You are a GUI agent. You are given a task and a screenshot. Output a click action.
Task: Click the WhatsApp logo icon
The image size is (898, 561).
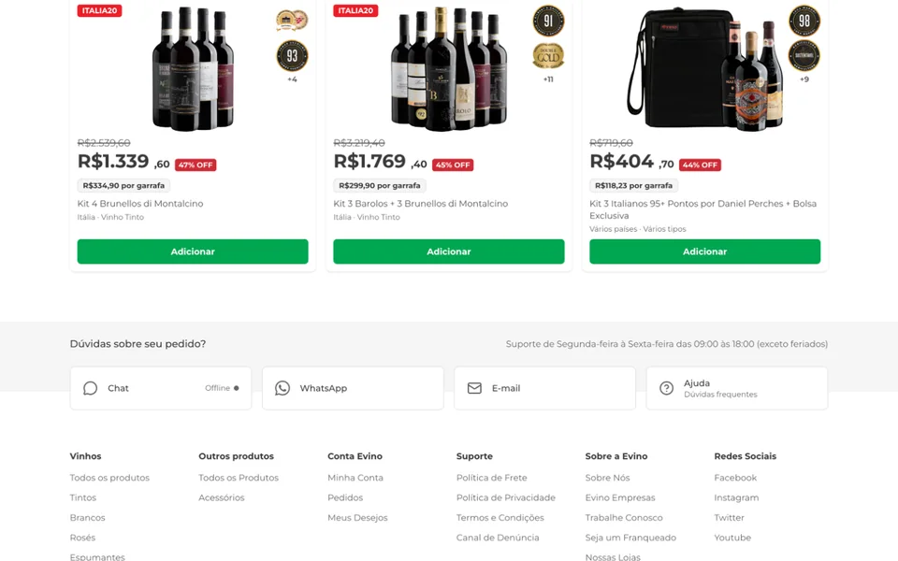[282, 388]
